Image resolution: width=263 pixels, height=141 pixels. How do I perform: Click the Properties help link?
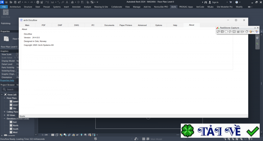click(7, 81)
